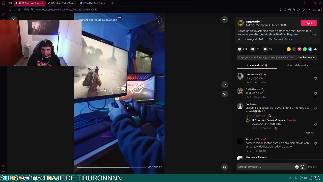This screenshot has height=182, width=323.
Task: Open mrporotv profile avatar
Action: point(241,23)
